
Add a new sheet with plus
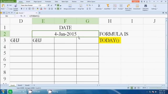pyautogui.click(x=34, y=85)
